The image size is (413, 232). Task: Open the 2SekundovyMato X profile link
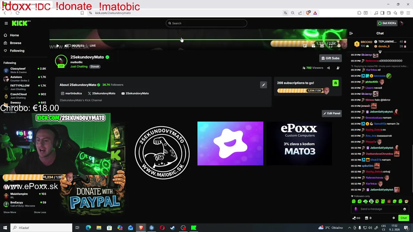tap(102, 93)
